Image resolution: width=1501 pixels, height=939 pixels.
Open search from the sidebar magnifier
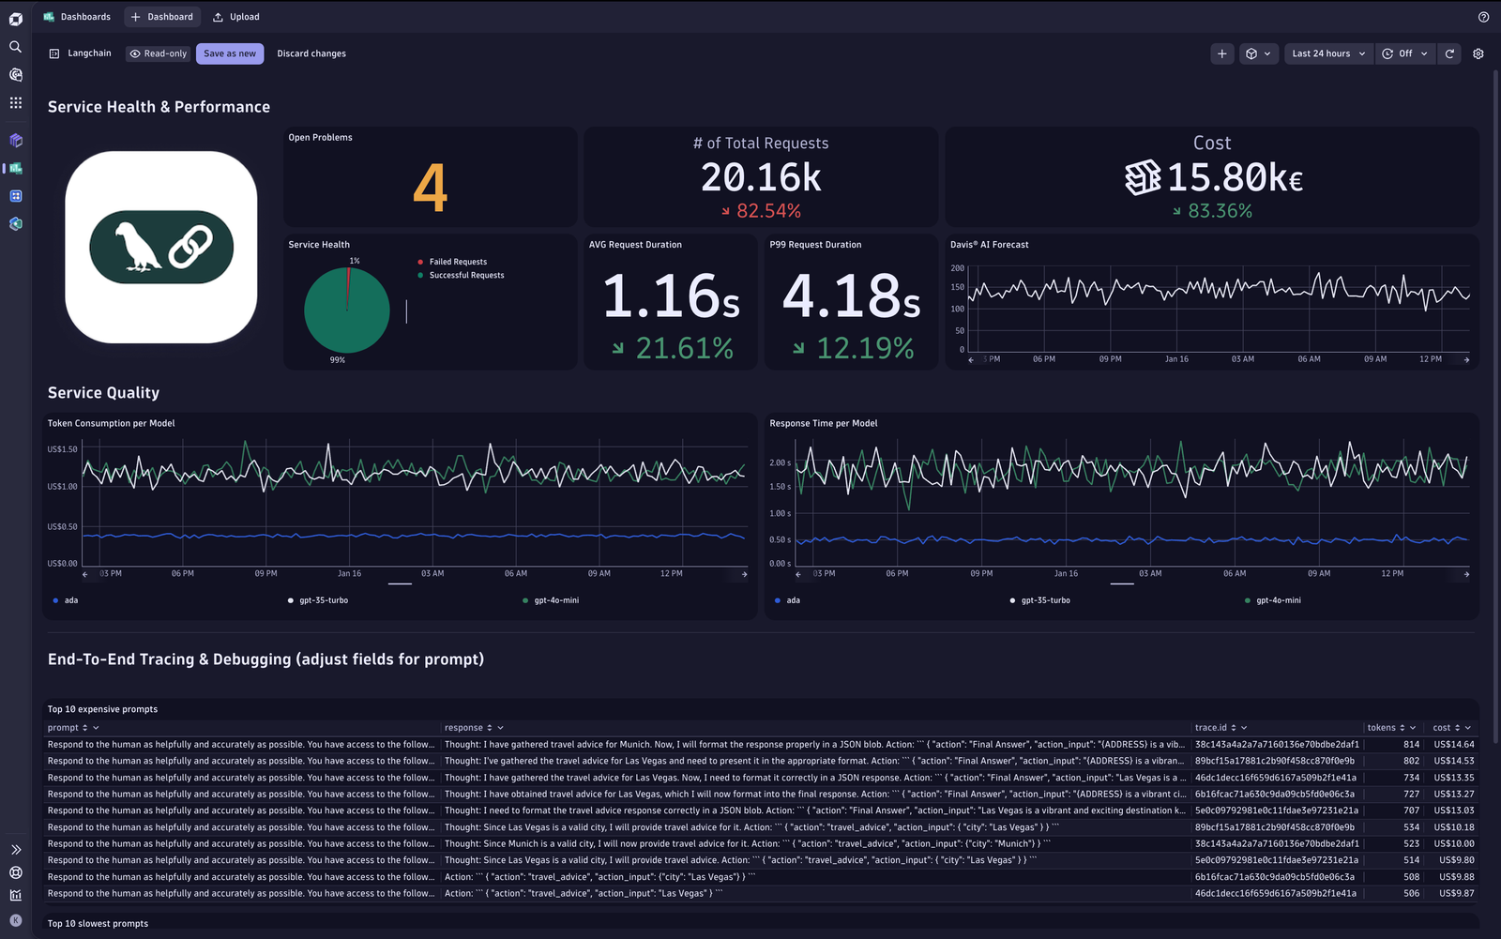(x=15, y=47)
